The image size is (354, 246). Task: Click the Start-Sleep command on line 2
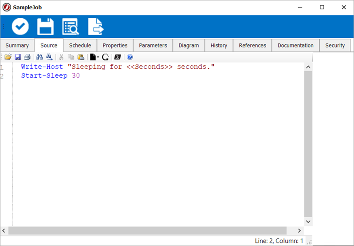click(x=44, y=75)
